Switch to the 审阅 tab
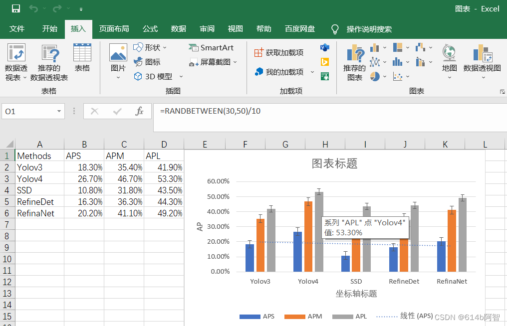 [x=207, y=29]
